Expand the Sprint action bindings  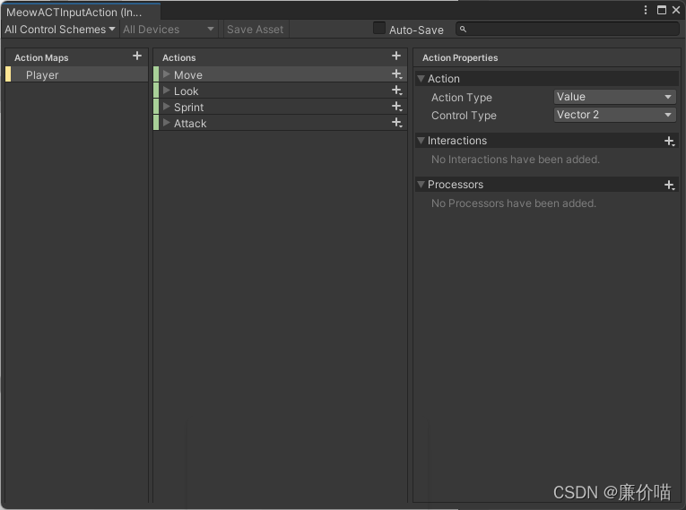166,107
